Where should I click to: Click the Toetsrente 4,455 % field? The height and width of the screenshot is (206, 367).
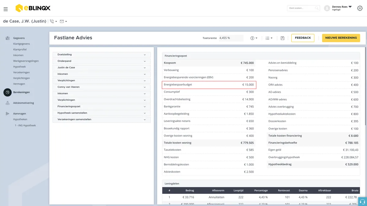coord(231,38)
